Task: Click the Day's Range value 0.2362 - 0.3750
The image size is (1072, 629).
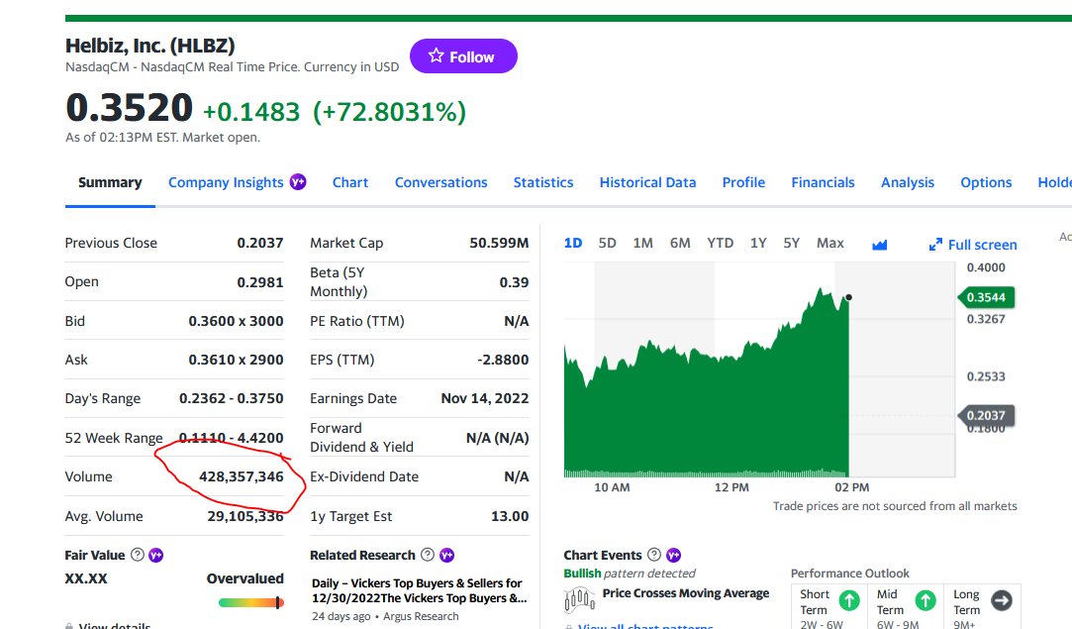Action: coord(231,398)
